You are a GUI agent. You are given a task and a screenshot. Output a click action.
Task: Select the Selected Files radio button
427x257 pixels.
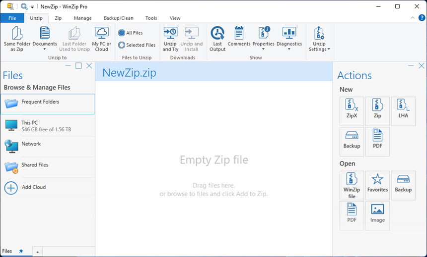click(x=122, y=45)
